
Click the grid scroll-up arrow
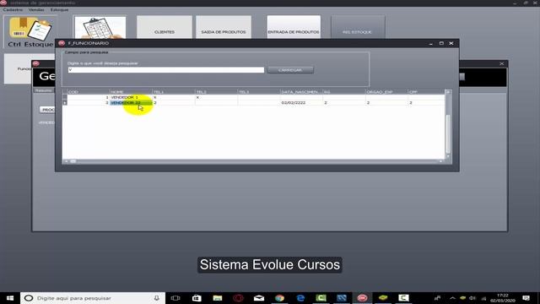(x=448, y=92)
